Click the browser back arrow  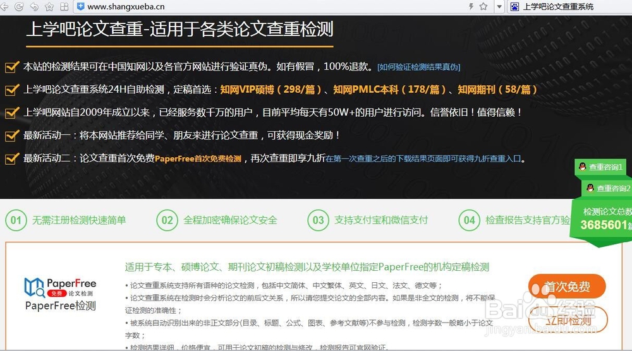[x=4, y=6]
